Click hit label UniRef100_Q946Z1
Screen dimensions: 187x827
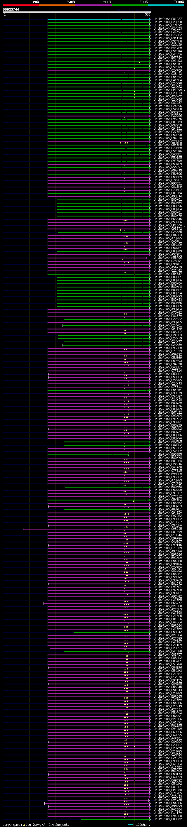pyautogui.click(x=168, y=129)
